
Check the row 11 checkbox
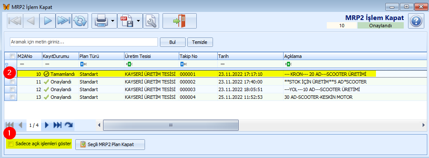click(12, 82)
